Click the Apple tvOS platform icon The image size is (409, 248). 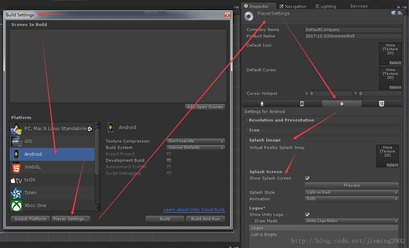click(16, 180)
